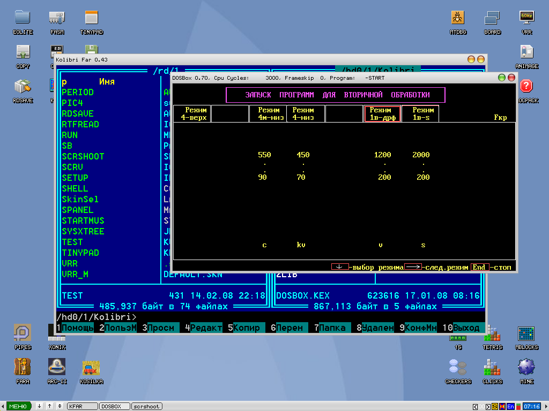Select Режим 4-низ mode column
The height and width of the screenshot is (411, 549).
point(306,113)
